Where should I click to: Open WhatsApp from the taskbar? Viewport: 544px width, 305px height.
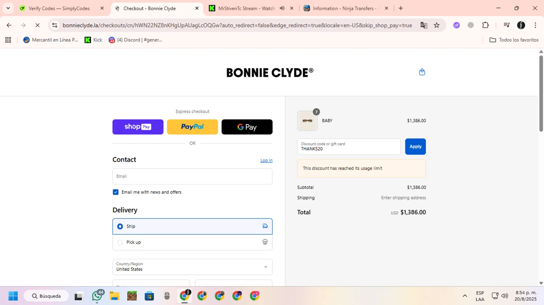97,296
